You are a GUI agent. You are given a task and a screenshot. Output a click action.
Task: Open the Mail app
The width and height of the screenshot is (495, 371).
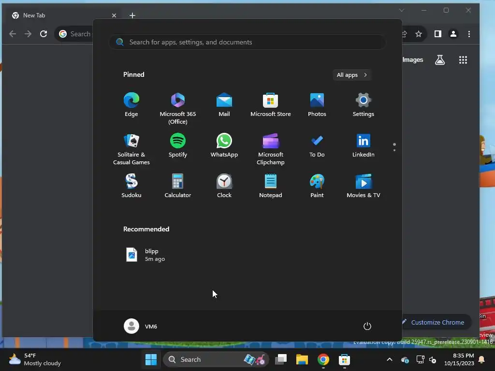click(224, 105)
